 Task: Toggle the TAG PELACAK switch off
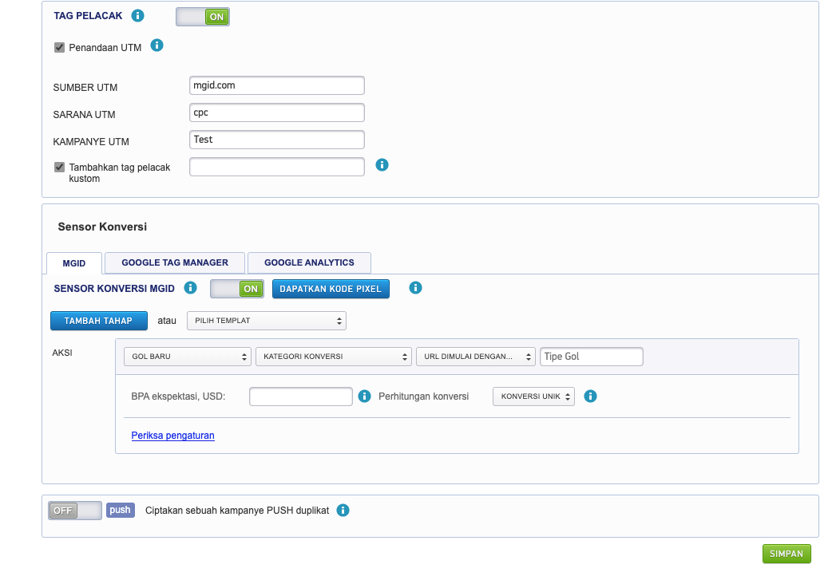pos(203,17)
